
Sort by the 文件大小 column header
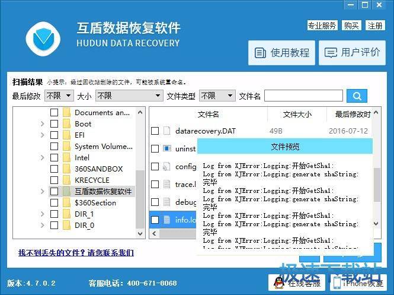click(297, 115)
